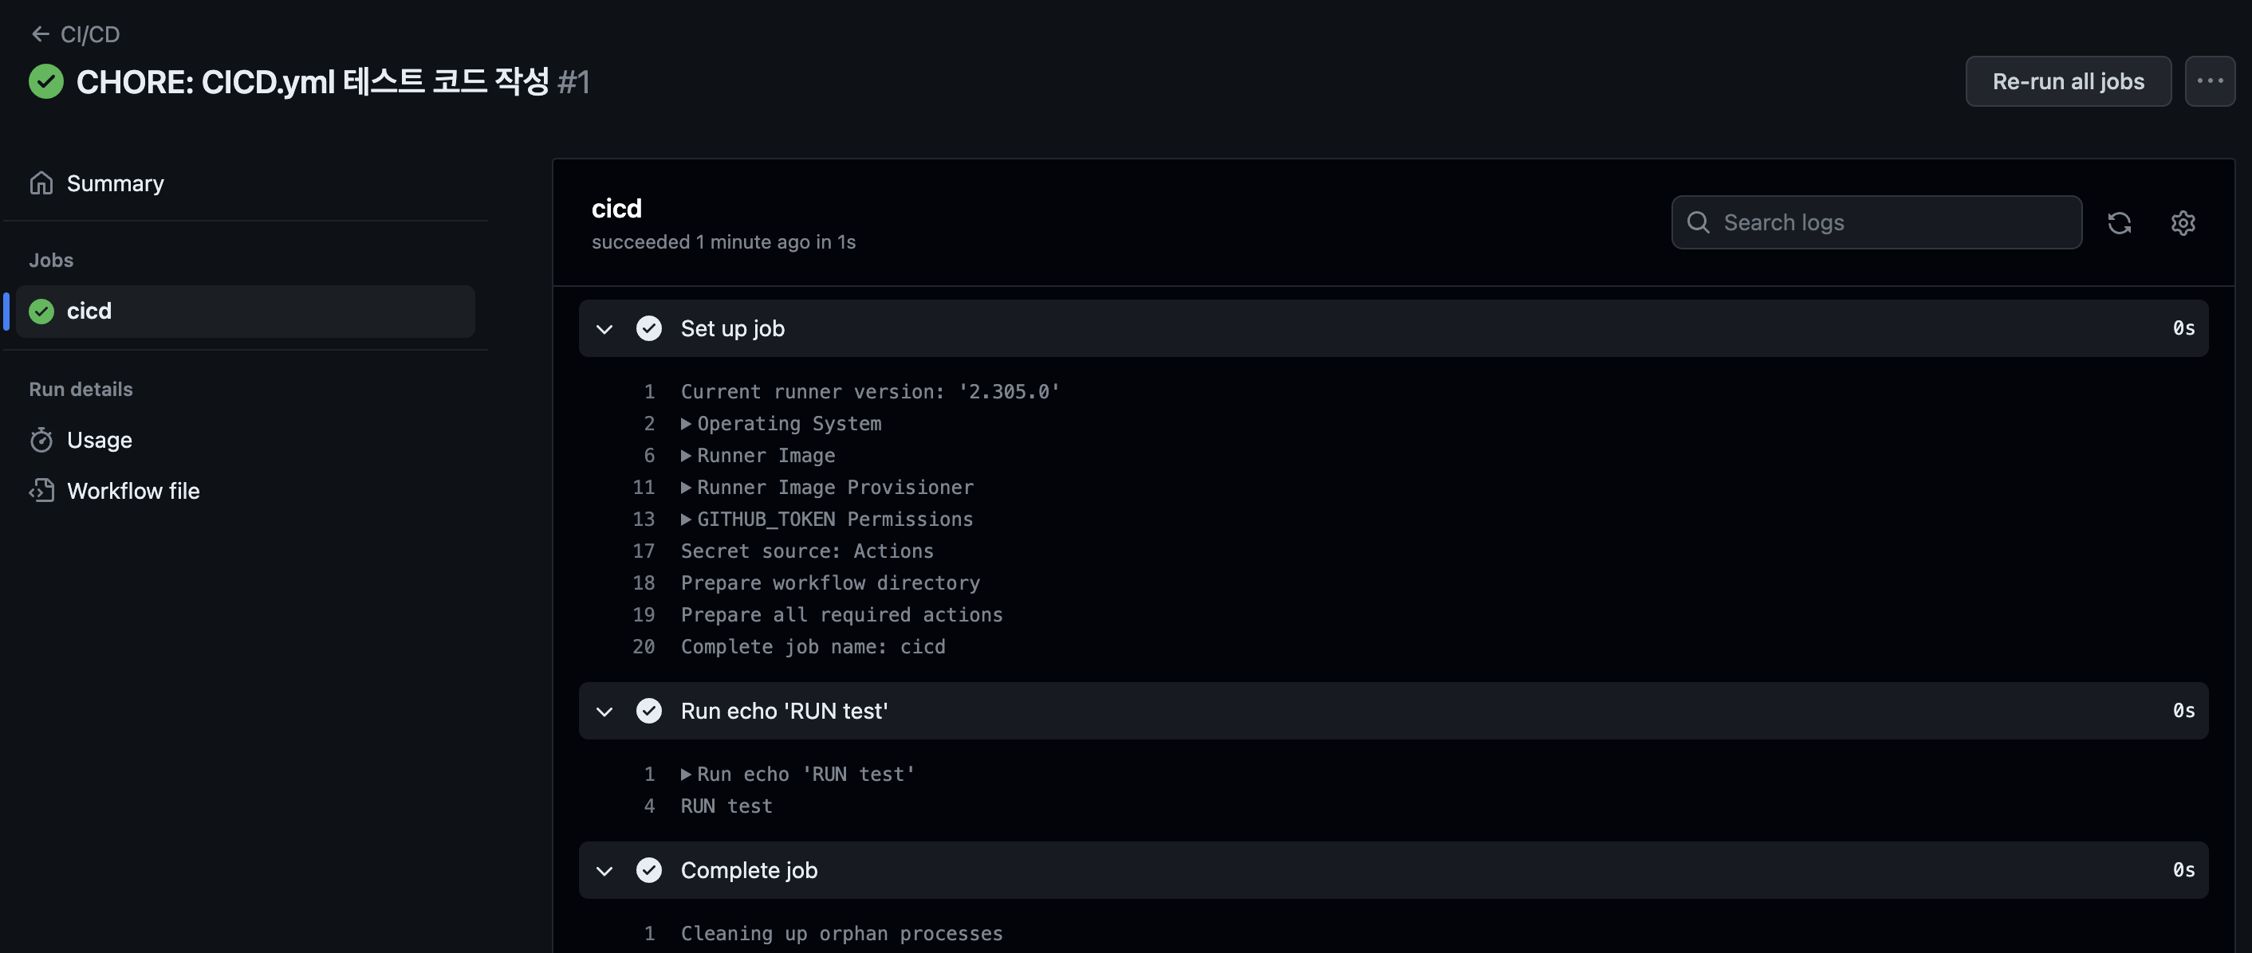Click the Summary home icon
The height and width of the screenshot is (953, 2252).
coord(41,183)
